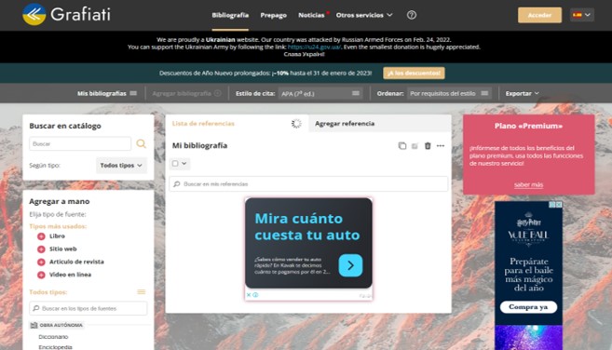The image size is (612, 350).
Task: Add Vídeo en línea with plus icon
Action: pyautogui.click(x=41, y=275)
